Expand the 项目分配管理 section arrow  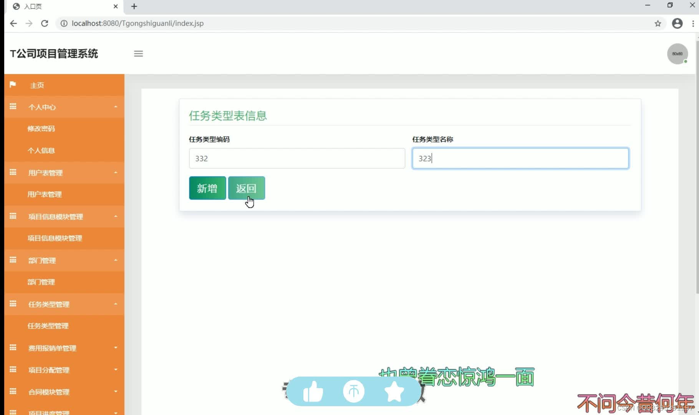[x=116, y=370]
